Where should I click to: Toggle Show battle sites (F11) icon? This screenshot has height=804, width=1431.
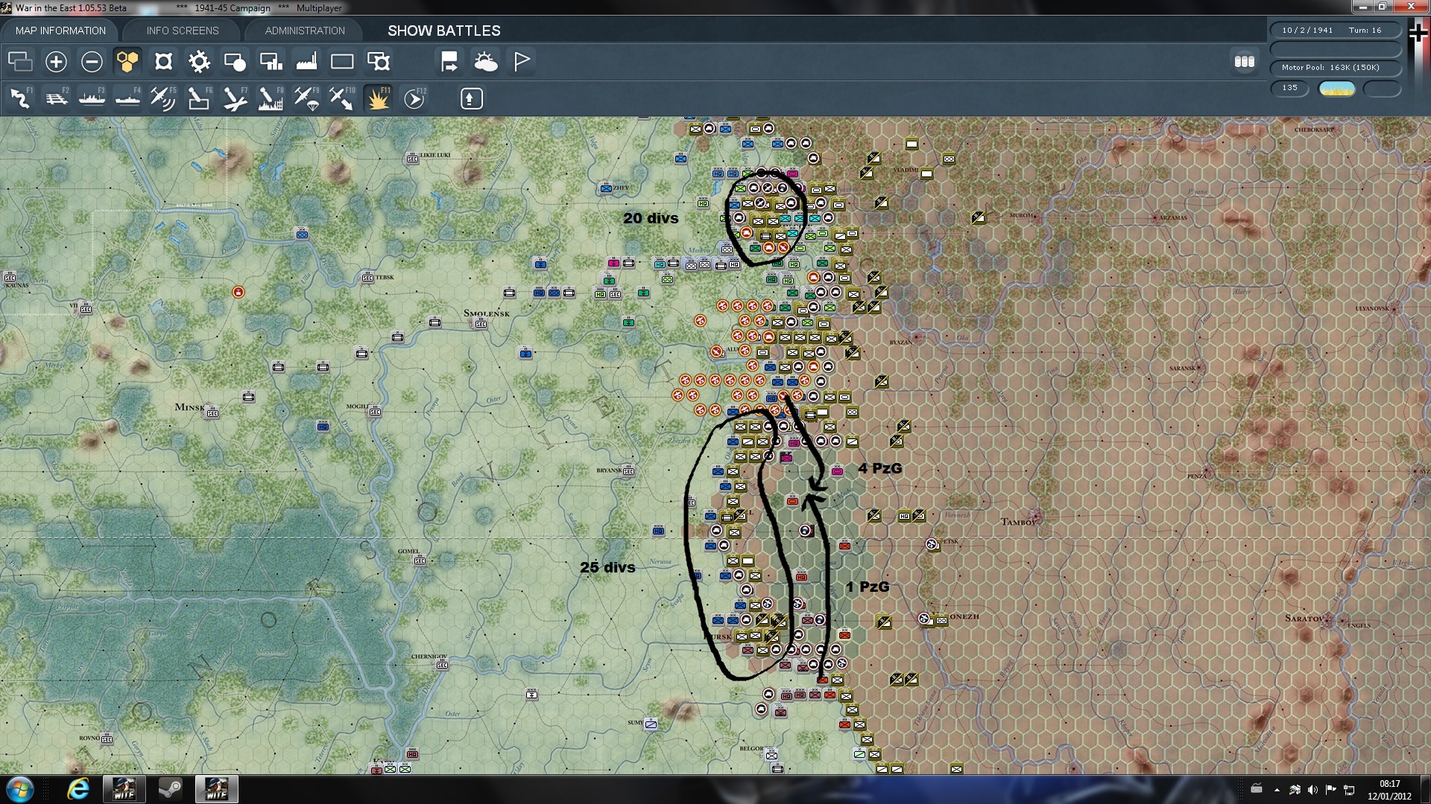point(378,98)
